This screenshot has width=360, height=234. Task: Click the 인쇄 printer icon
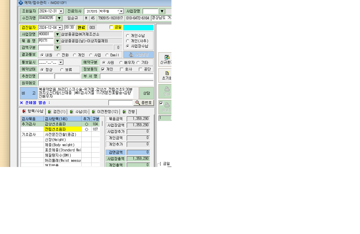pos(167,89)
